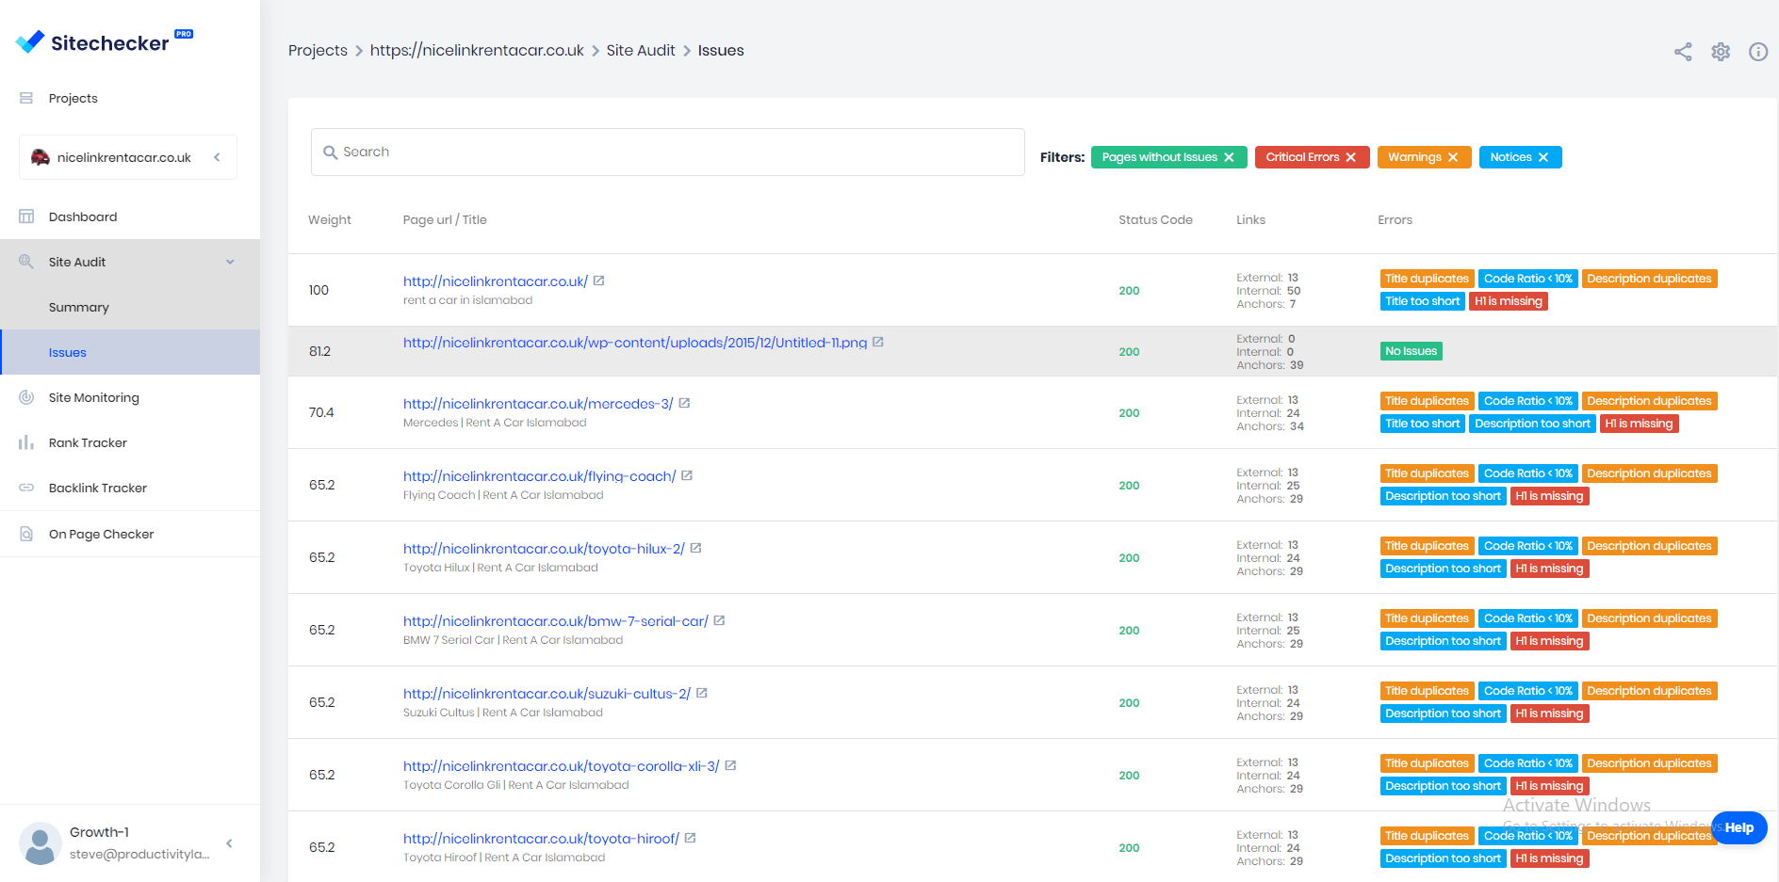Remove the Pages without issues filter

1229,157
